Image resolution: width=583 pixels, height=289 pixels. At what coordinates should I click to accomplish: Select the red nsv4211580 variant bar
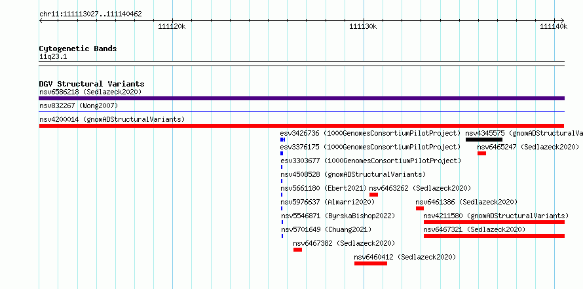point(494,222)
